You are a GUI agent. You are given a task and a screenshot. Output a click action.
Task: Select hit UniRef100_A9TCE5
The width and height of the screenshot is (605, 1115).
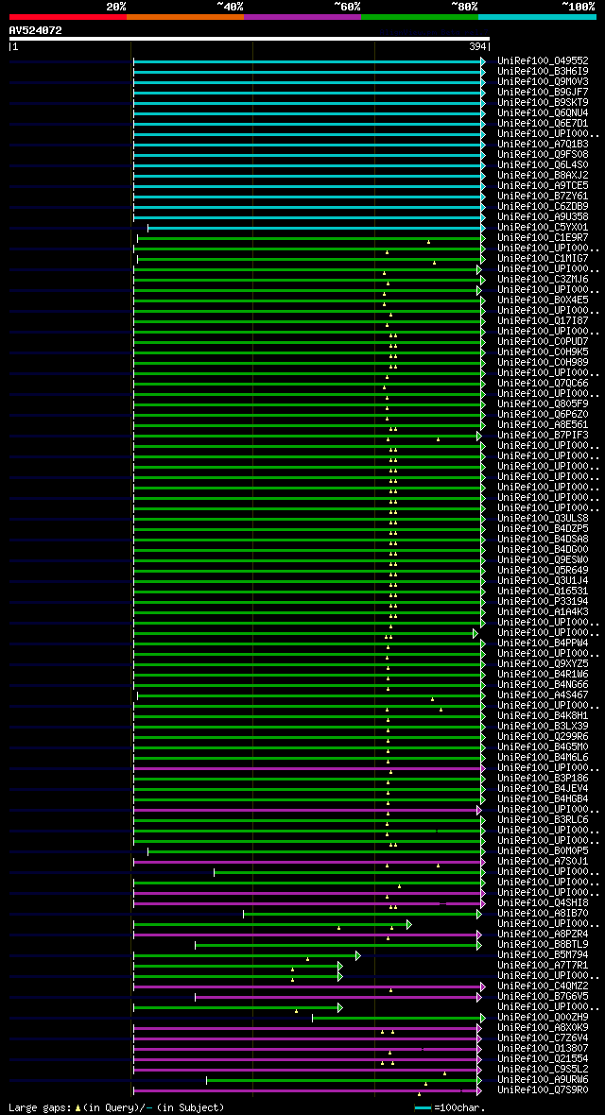(543, 185)
